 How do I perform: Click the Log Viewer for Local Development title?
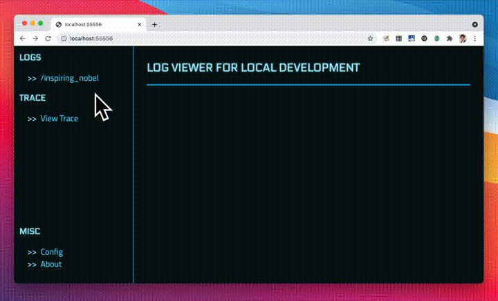tap(253, 68)
